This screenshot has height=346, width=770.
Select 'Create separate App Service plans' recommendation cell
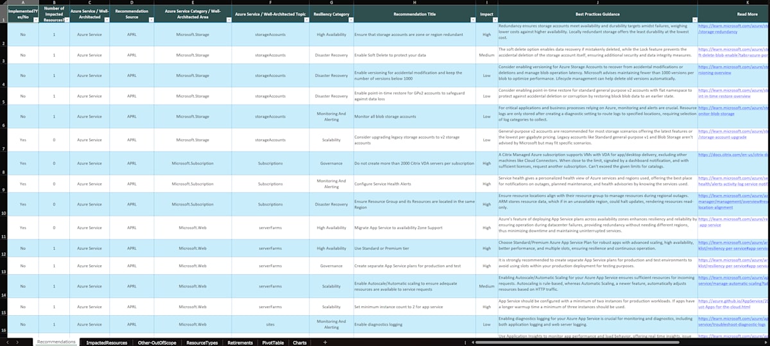[414, 265]
